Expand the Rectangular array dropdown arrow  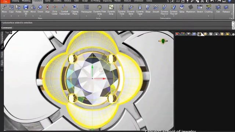86,16
